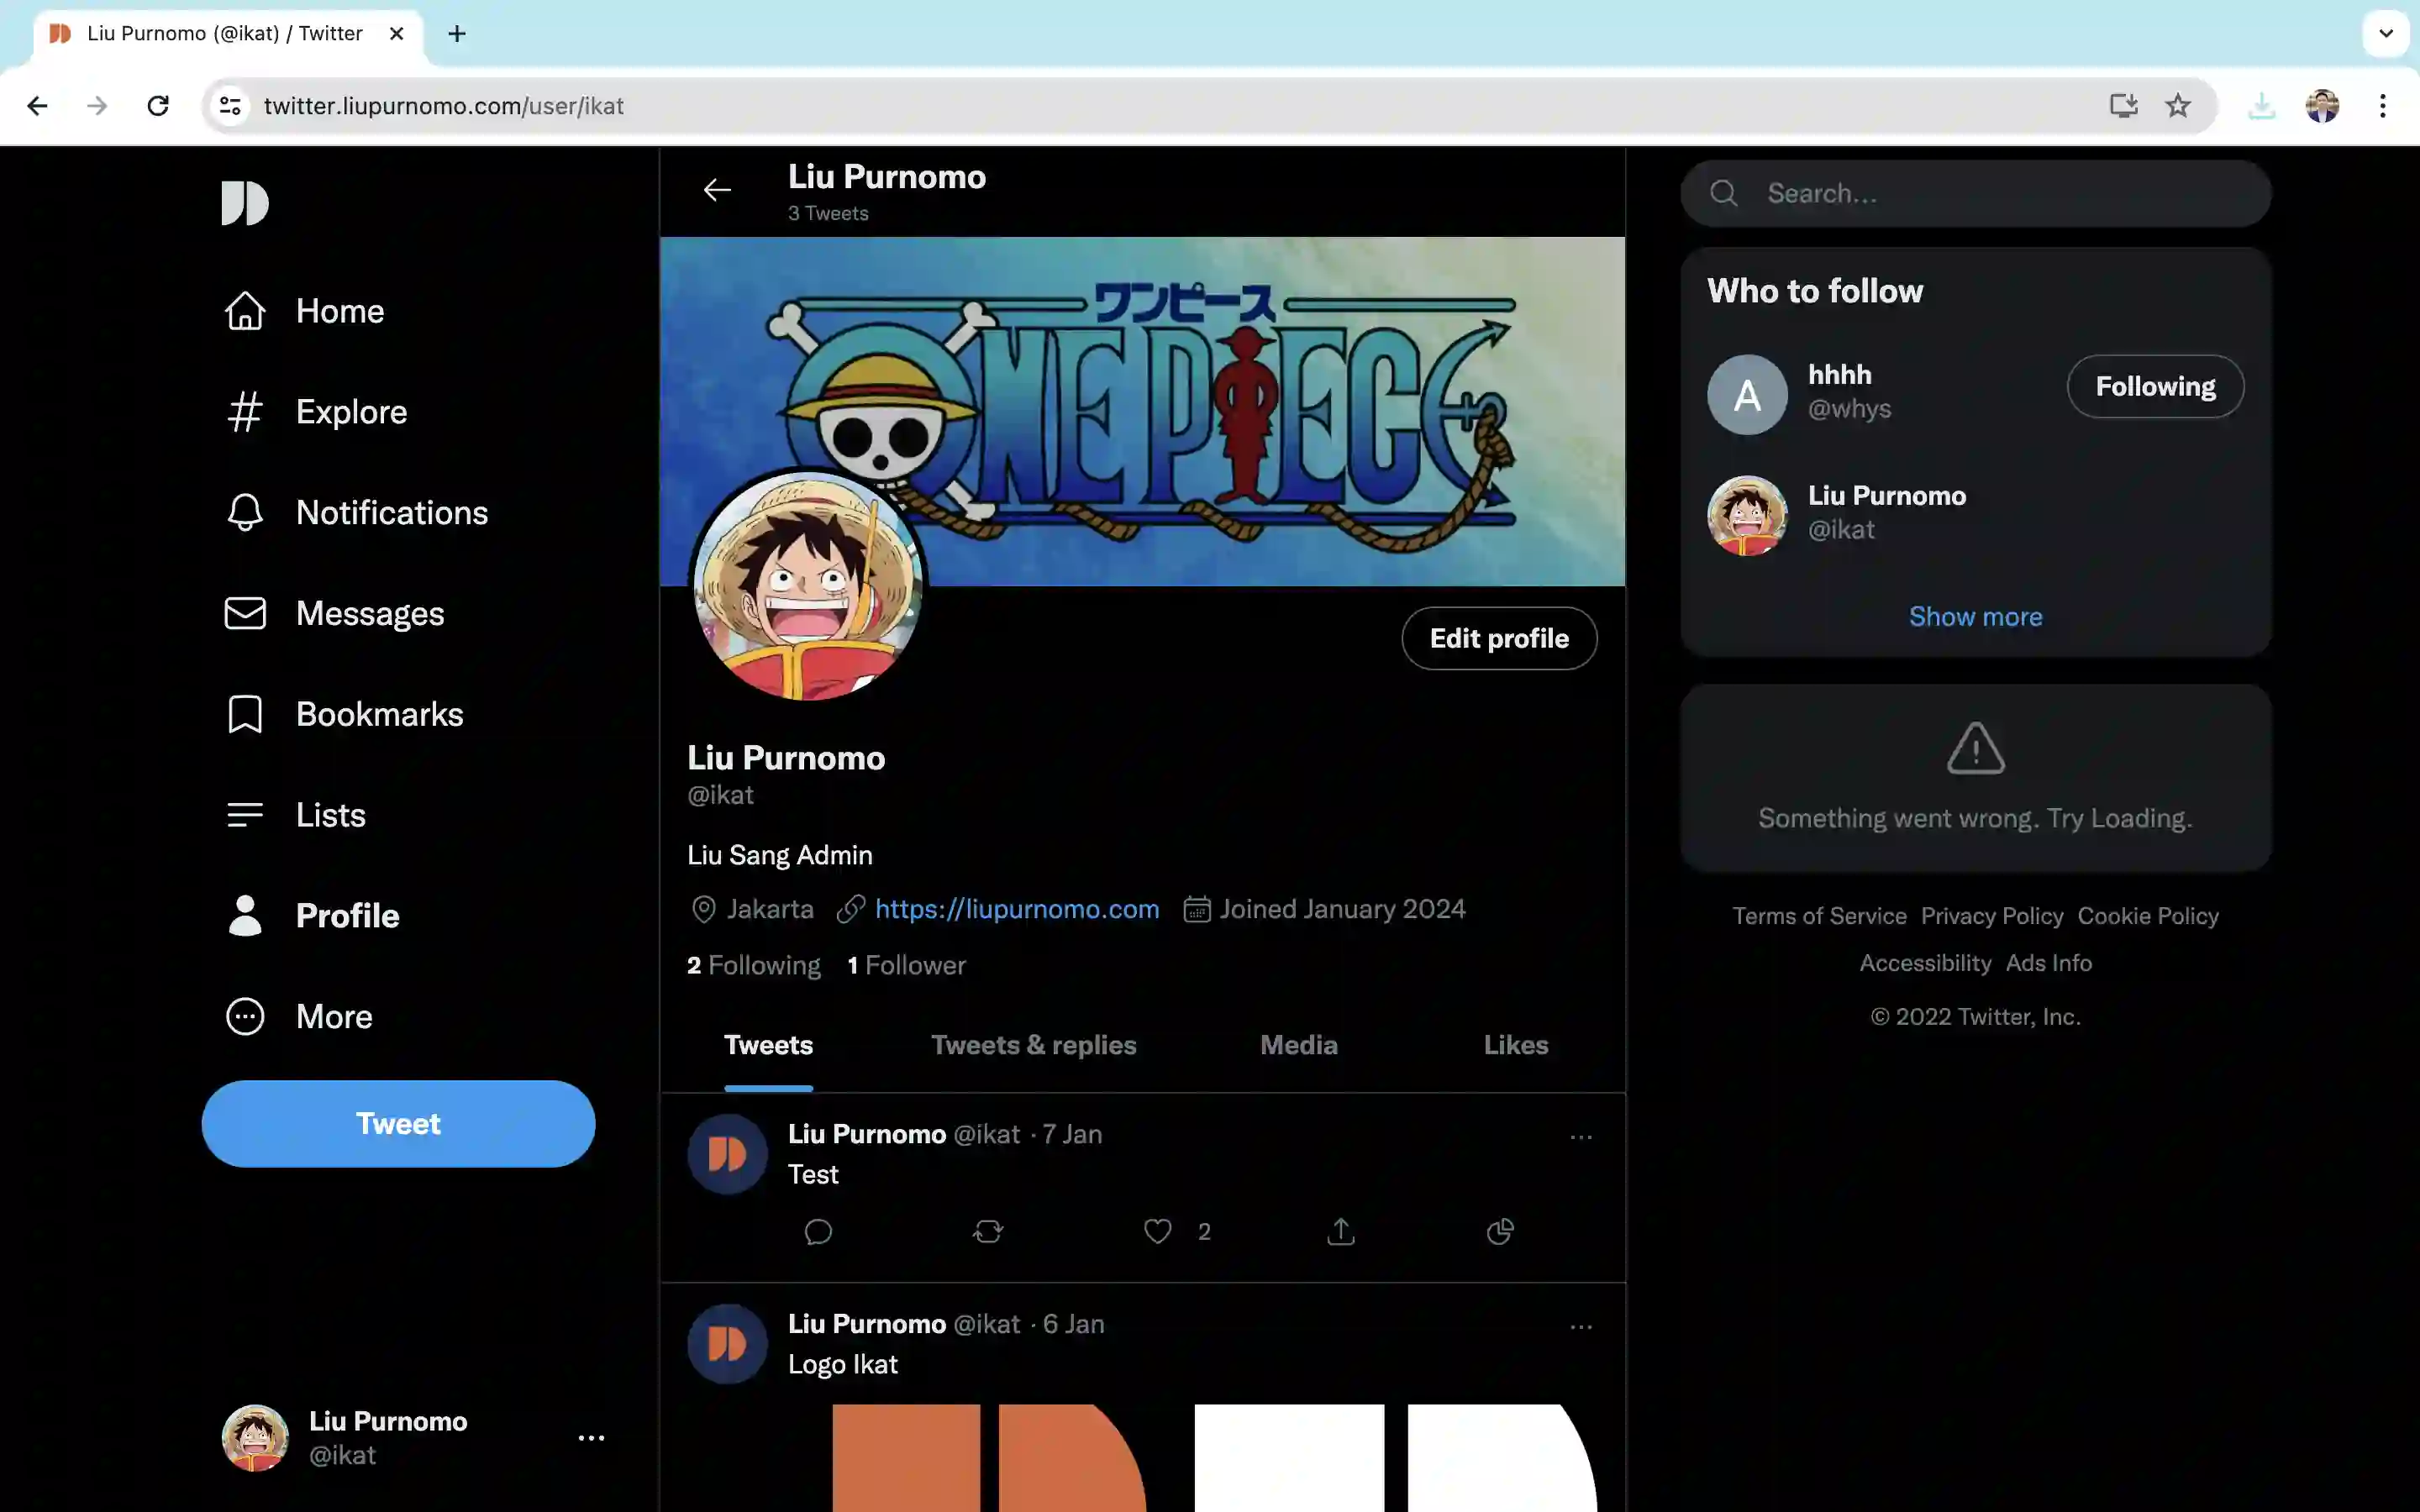Click browser back arrow
The height and width of the screenshot is (1512, 2420).
[37, 106]
